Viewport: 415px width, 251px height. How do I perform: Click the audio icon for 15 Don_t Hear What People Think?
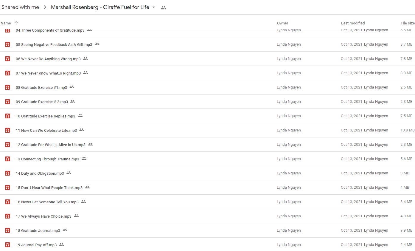pos(7,188)
